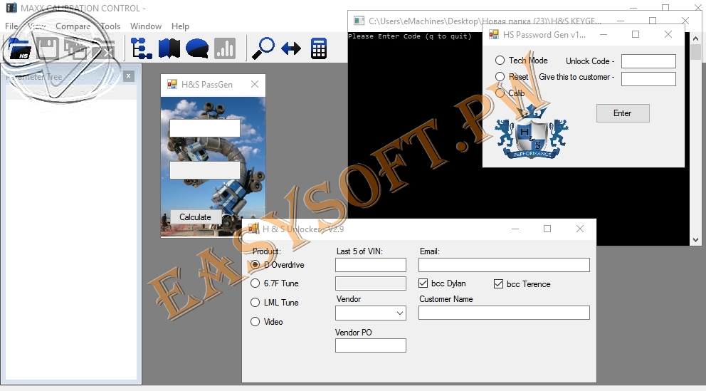Image resolution: width=706 pixels, height=391 pixels.
Task: Click the Enter button in Password Gen
Action: click(x=623, y=113)
